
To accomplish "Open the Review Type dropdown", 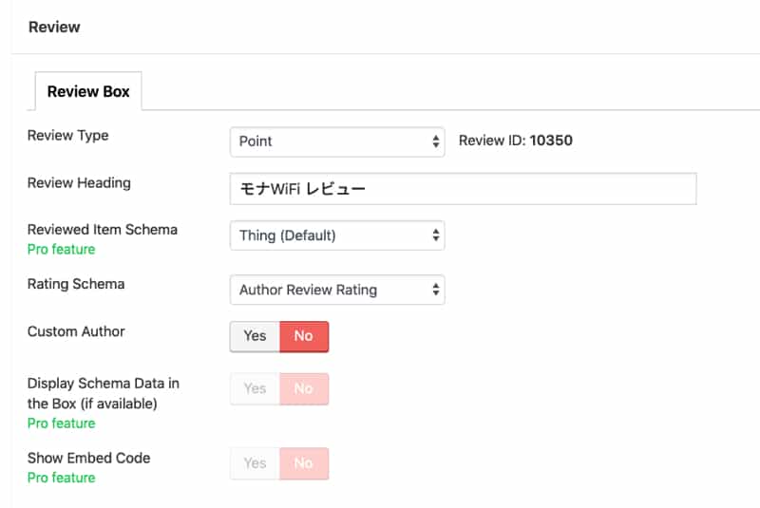I will pyautogui.click(x=337, y=141).
